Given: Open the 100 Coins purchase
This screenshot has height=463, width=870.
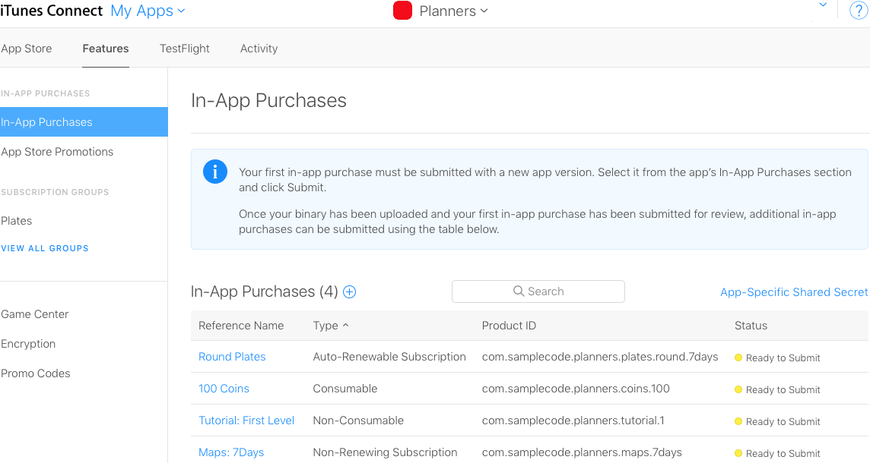Looking at the screenshot, I should pyautogui.click(x=224, y=388).
